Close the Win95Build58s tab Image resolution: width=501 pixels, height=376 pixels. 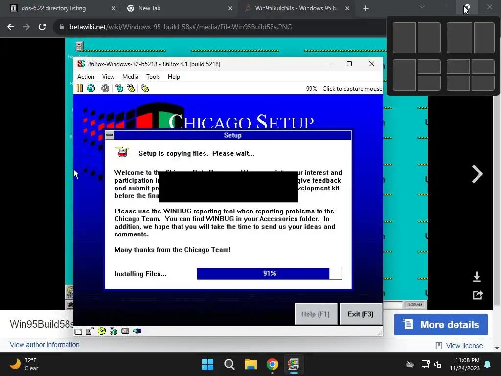(347, 8)
